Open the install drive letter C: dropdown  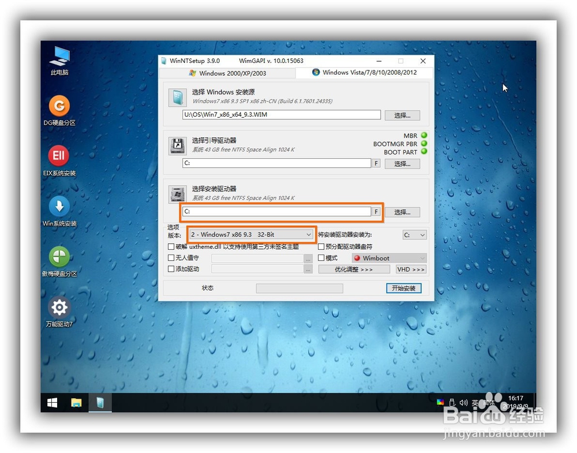pos(414,235)
